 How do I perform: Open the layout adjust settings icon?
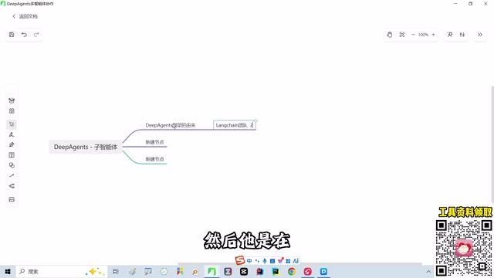tap(462, 35)
